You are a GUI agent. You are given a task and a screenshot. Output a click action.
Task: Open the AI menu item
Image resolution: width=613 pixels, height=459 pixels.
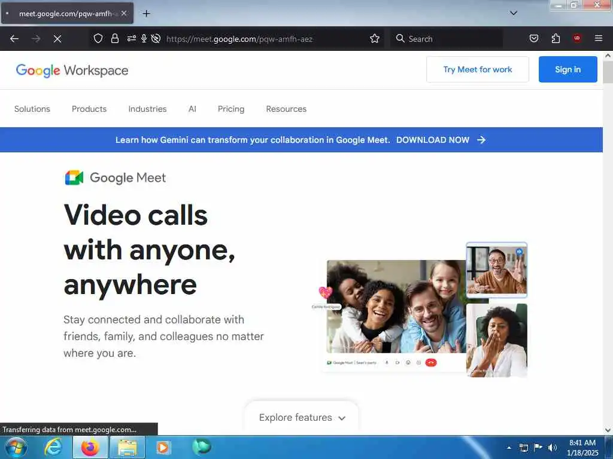(192, 109)
